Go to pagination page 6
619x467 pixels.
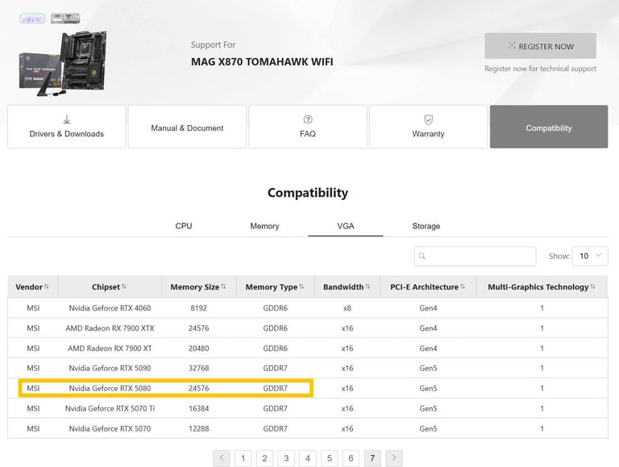click(351, 458)
